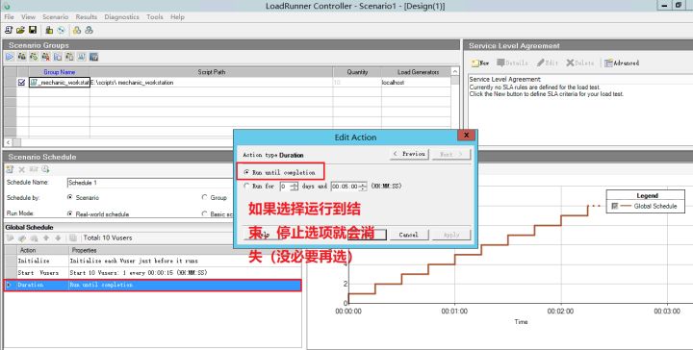Click the Load Generators toolbar icon

point(49,30)
